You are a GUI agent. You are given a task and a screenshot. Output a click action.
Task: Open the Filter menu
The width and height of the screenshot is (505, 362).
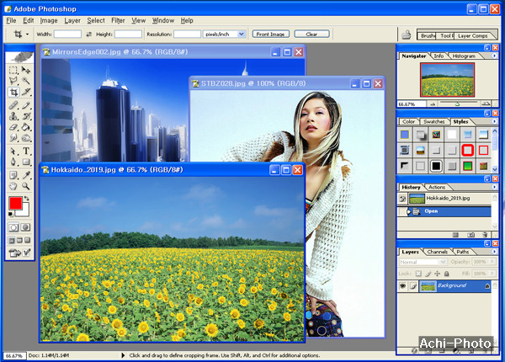point(118,20)
